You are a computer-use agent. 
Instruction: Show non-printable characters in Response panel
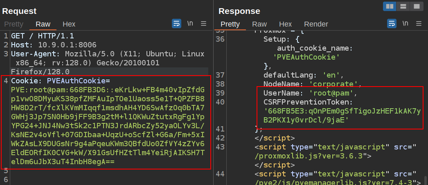(405, 24)
